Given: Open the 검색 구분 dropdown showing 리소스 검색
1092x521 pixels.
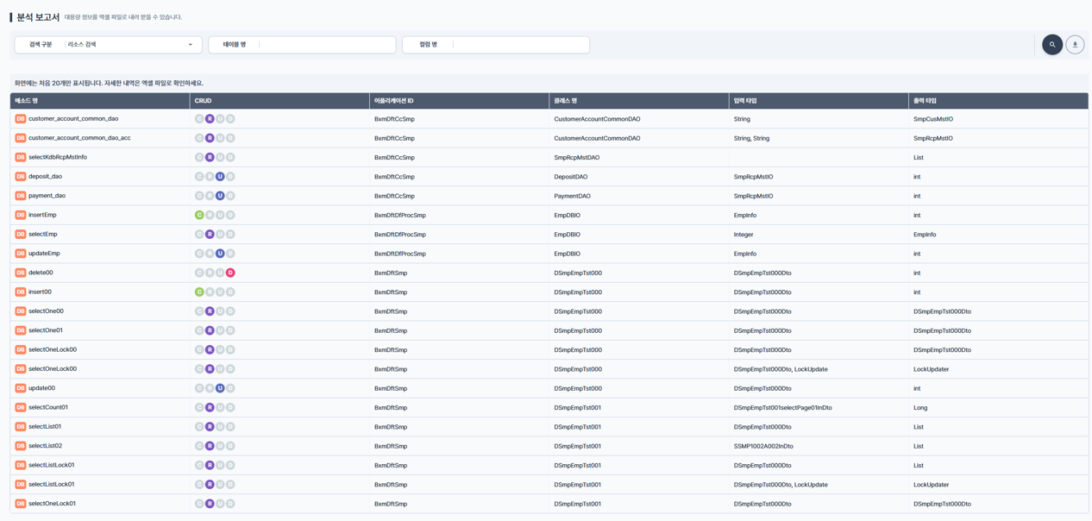Looking at the screenshot, I should [109, 45].
